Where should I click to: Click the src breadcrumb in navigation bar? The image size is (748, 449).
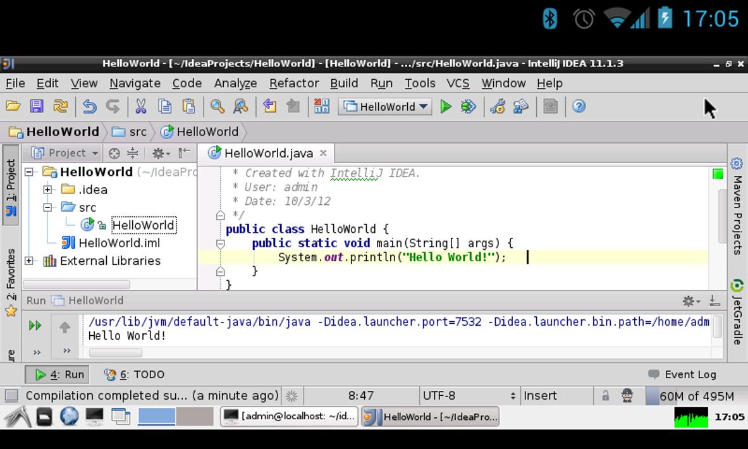tap(129, 132)
